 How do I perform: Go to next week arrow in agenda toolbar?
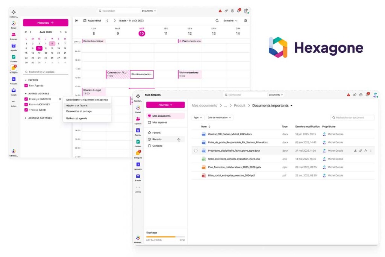click(115, 21)
